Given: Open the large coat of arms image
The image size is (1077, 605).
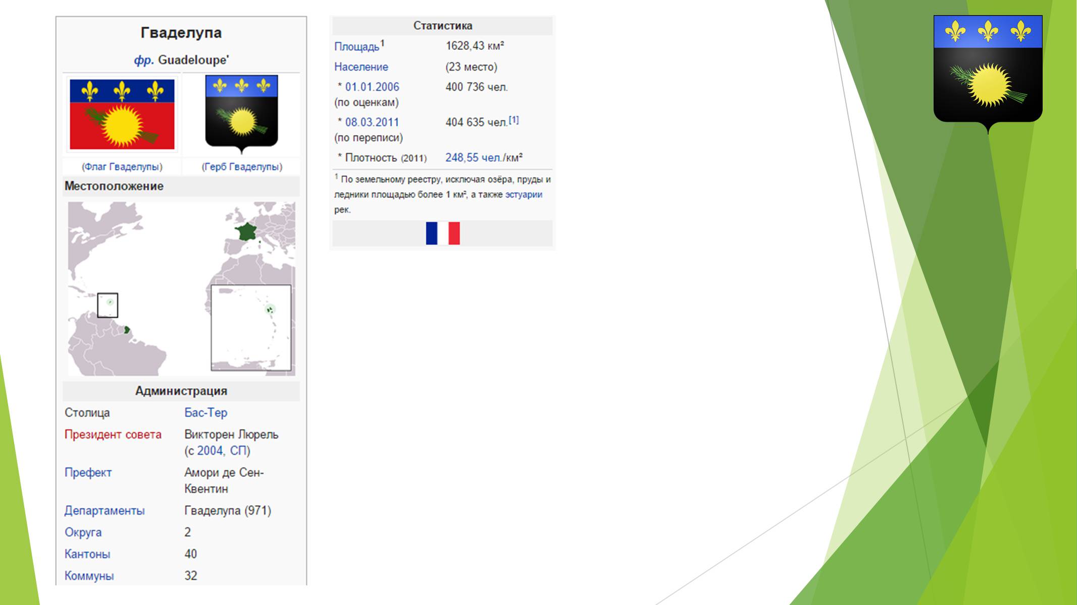Looking at the screenshot, I should pyautogui.click(x=988, y=75).
